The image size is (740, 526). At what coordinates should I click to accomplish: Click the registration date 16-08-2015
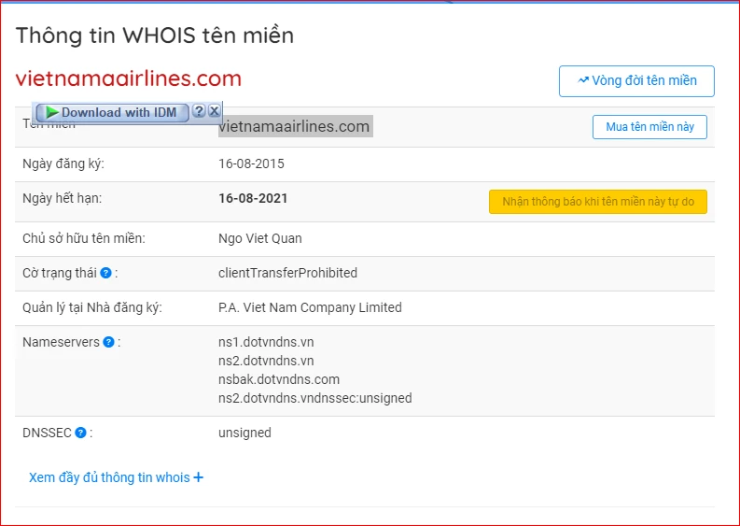point(251,164)
